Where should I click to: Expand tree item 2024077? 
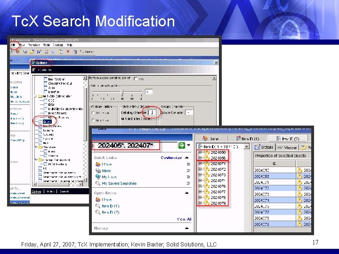(200, 191)
